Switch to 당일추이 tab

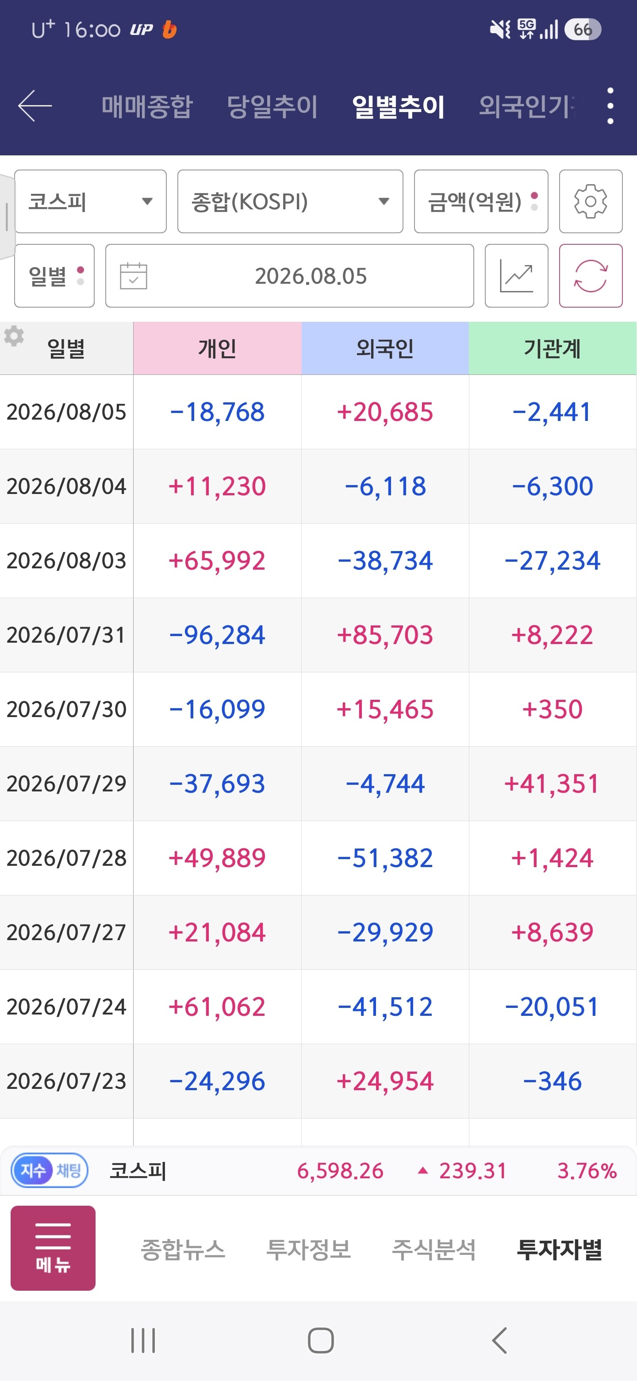click(272, 106)
